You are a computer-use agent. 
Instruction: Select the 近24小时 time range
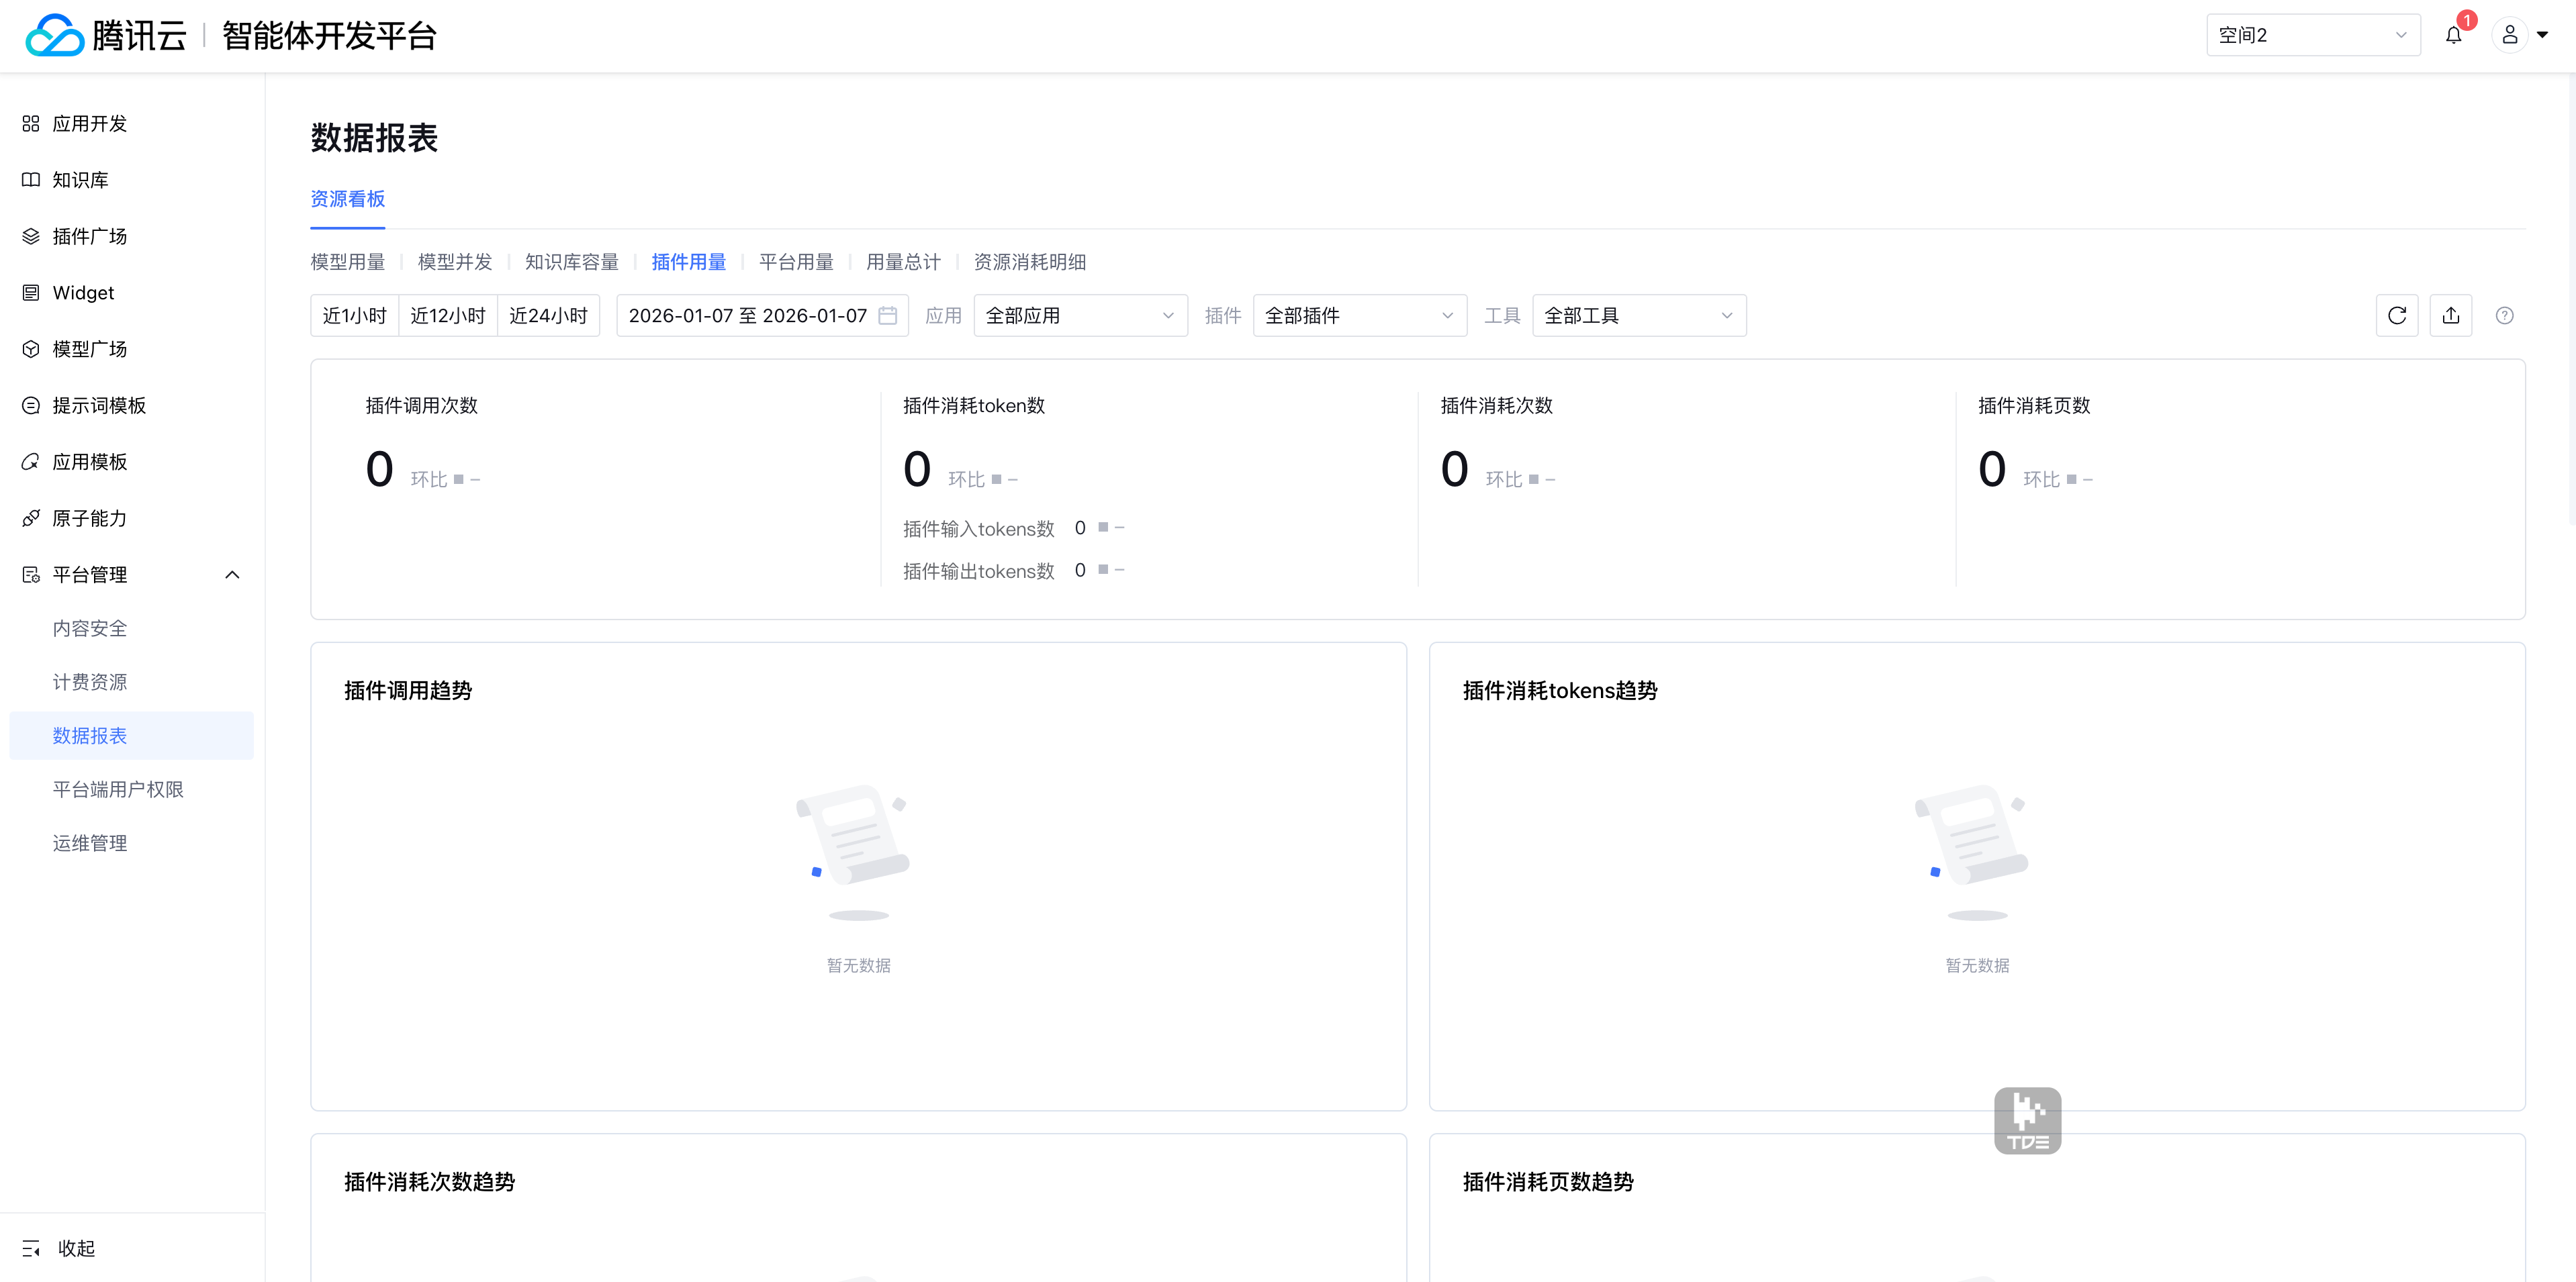click(548, 315)
